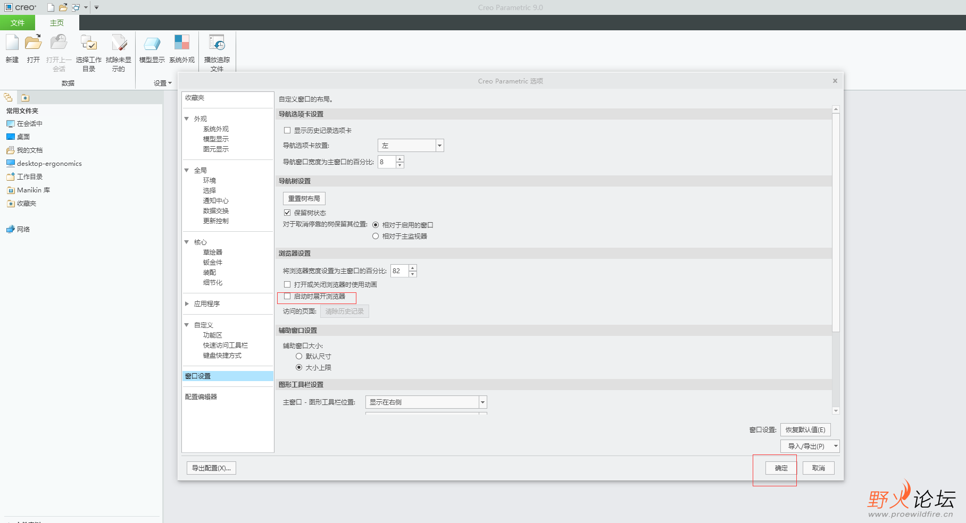Image resolution: width=966 pixels, height=523 pixels.
Task: Collapse 自定义 tree section
Action: coord(187,325)
